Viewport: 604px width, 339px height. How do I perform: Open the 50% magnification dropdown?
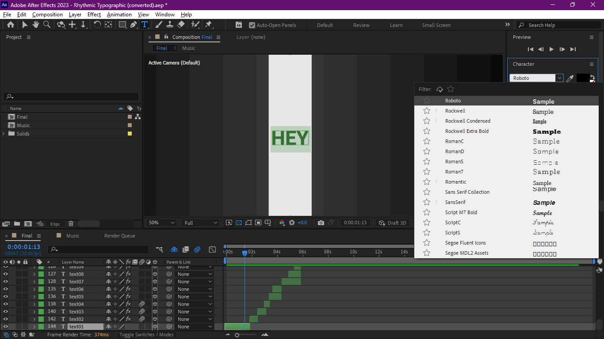[161, 222]
